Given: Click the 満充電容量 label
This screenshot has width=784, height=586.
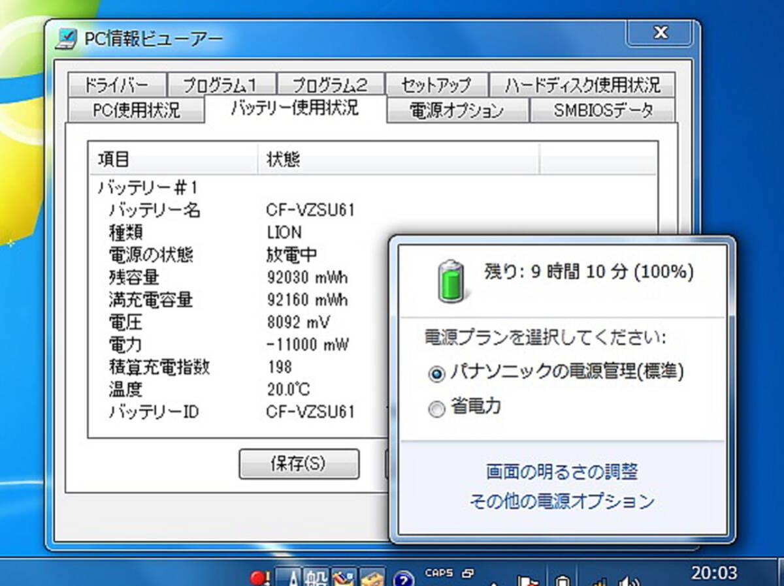Looking at the screenshot, I should pyautogui.click(x=151, y=300).
